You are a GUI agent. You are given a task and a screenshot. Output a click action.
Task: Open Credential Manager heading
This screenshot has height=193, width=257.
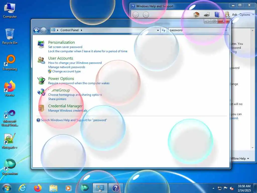[65, 106]
